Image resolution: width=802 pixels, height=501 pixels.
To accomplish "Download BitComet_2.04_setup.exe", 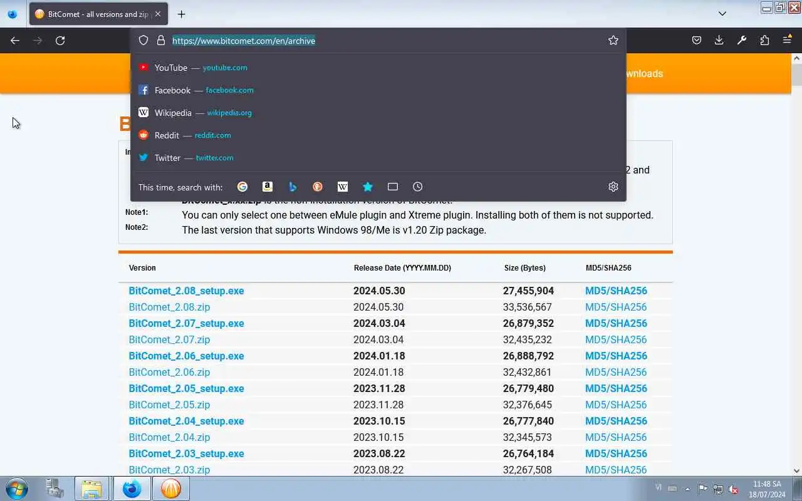I will click(x=186, y=421).
